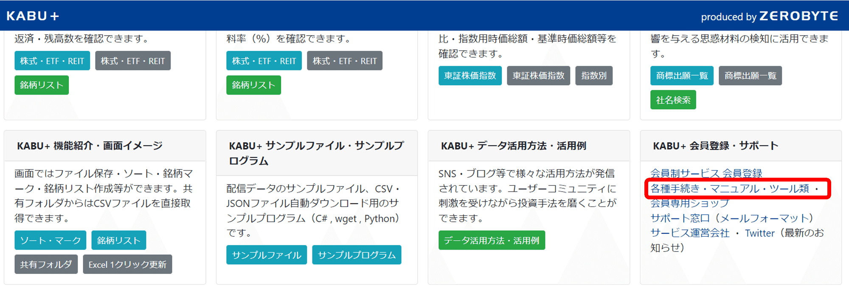The height and width of the screenshot is (288, 849).
Task: Click heading KABU+ 会員登録・サポート
Action: (x=716, y=145)
